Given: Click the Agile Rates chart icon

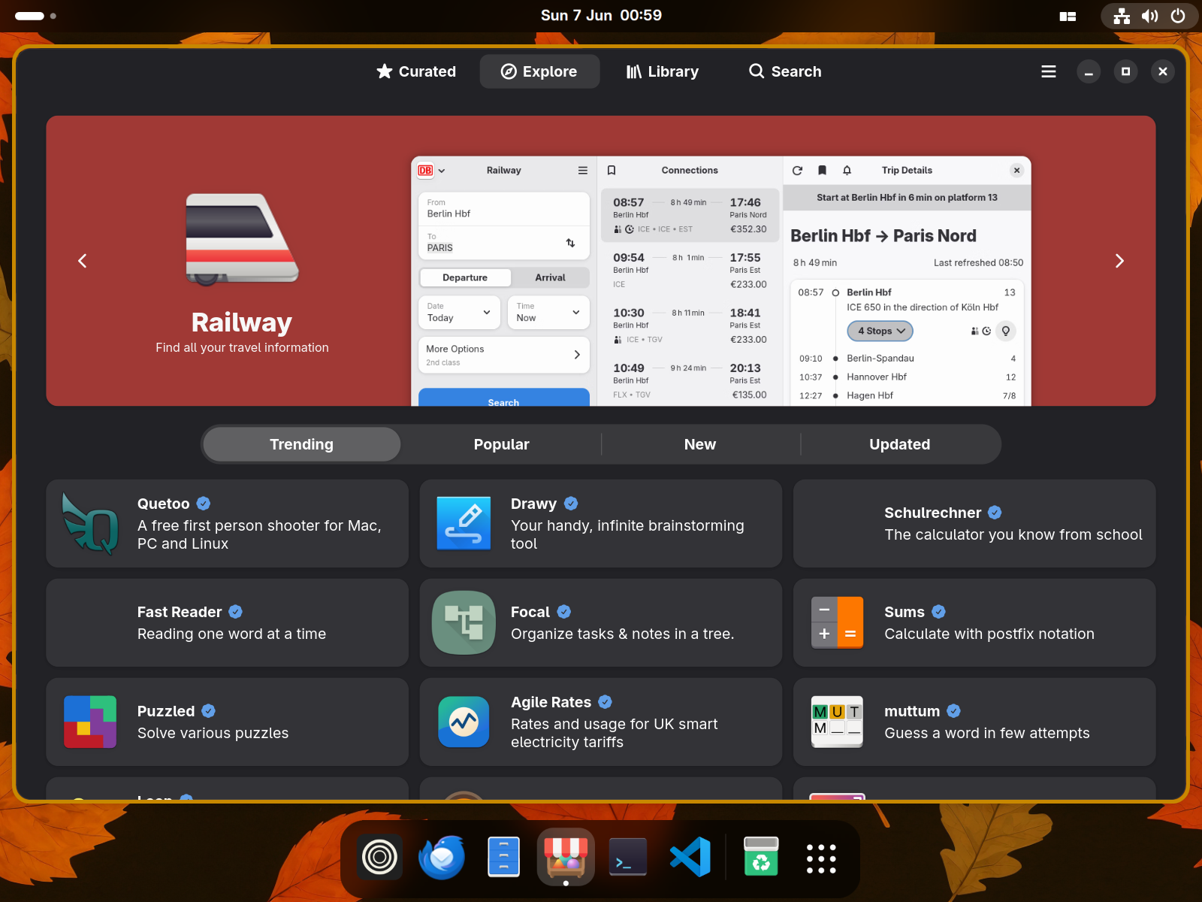Looking at the screenshot, I should click(x=464, y=722).
